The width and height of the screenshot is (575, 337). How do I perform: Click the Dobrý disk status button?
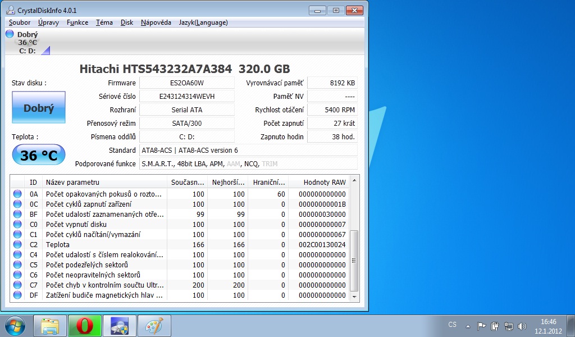click(39, 107)
